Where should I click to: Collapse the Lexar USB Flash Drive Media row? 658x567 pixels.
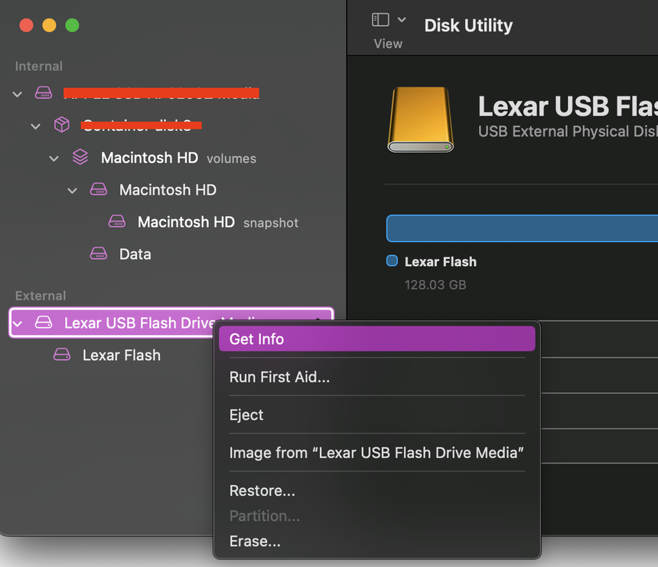(18, 323)
